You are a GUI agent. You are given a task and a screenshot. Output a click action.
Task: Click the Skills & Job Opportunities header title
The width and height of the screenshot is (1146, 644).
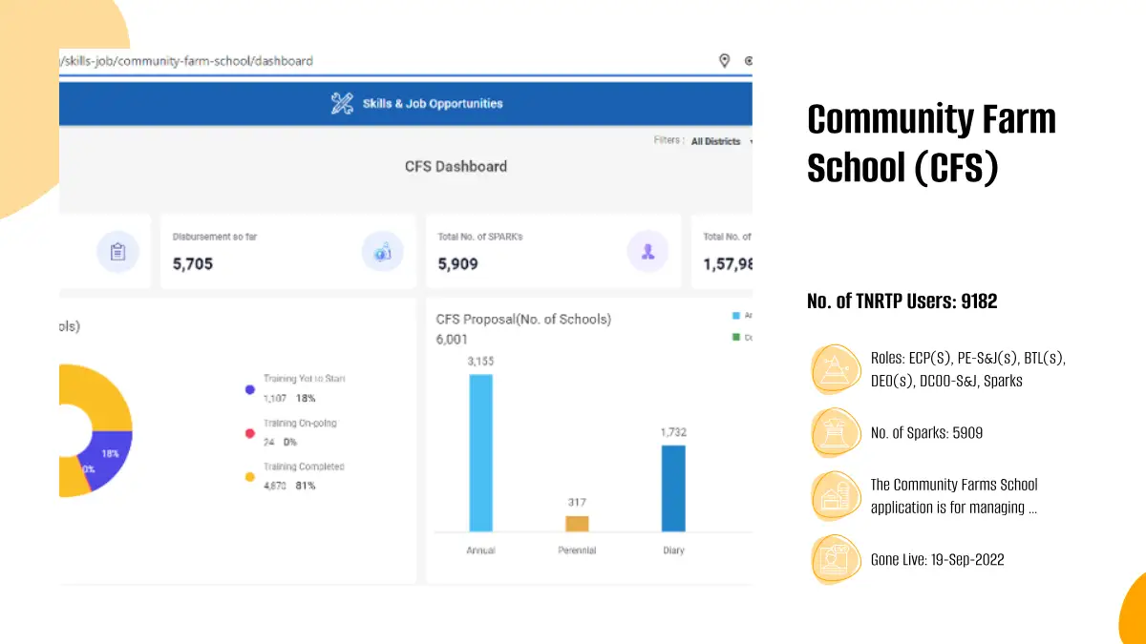[x=432, y=104]
